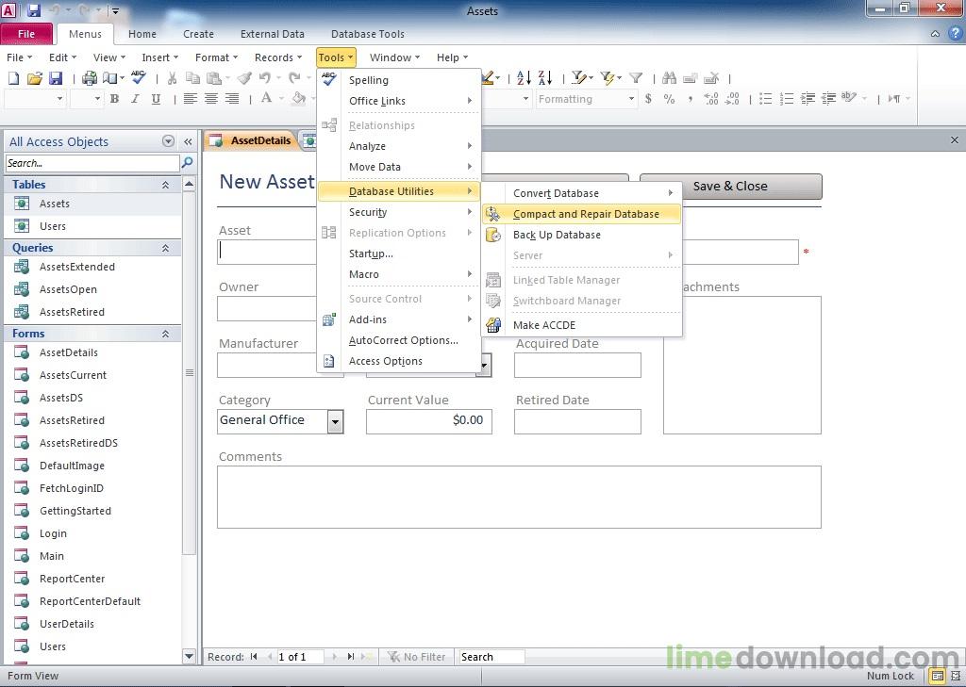Toggle the filter funnel button
The height and width of the screenshot is (687, 966).
[636, 79]
